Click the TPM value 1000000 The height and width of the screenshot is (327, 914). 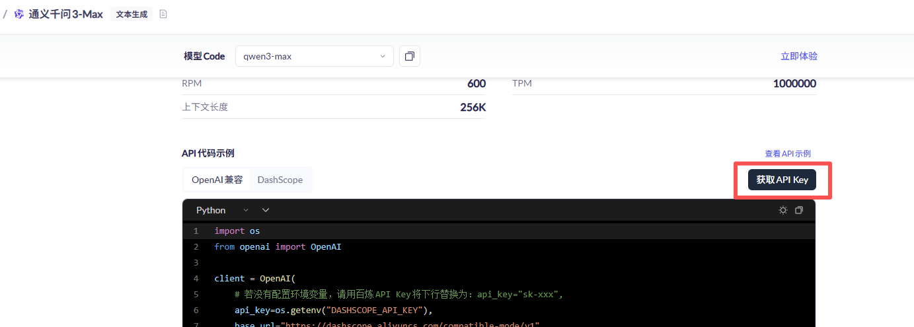coord(794,84)
